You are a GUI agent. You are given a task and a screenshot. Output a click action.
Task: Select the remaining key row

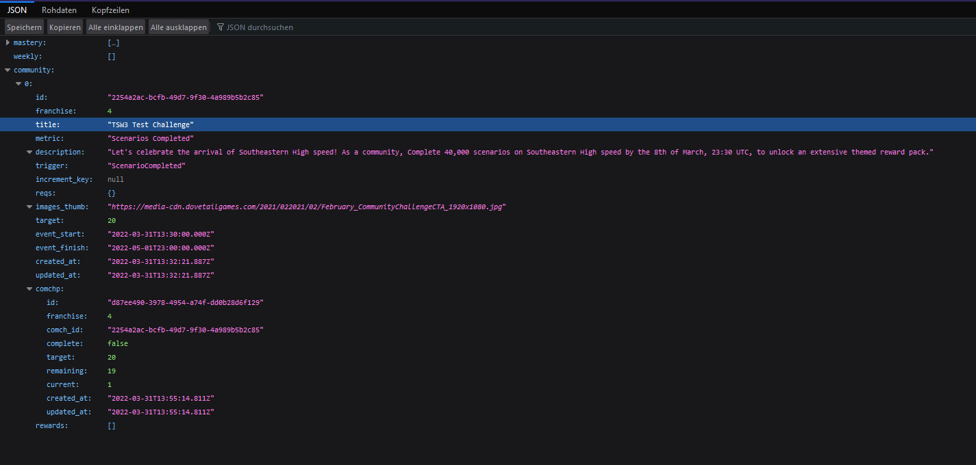pos(66,371)
